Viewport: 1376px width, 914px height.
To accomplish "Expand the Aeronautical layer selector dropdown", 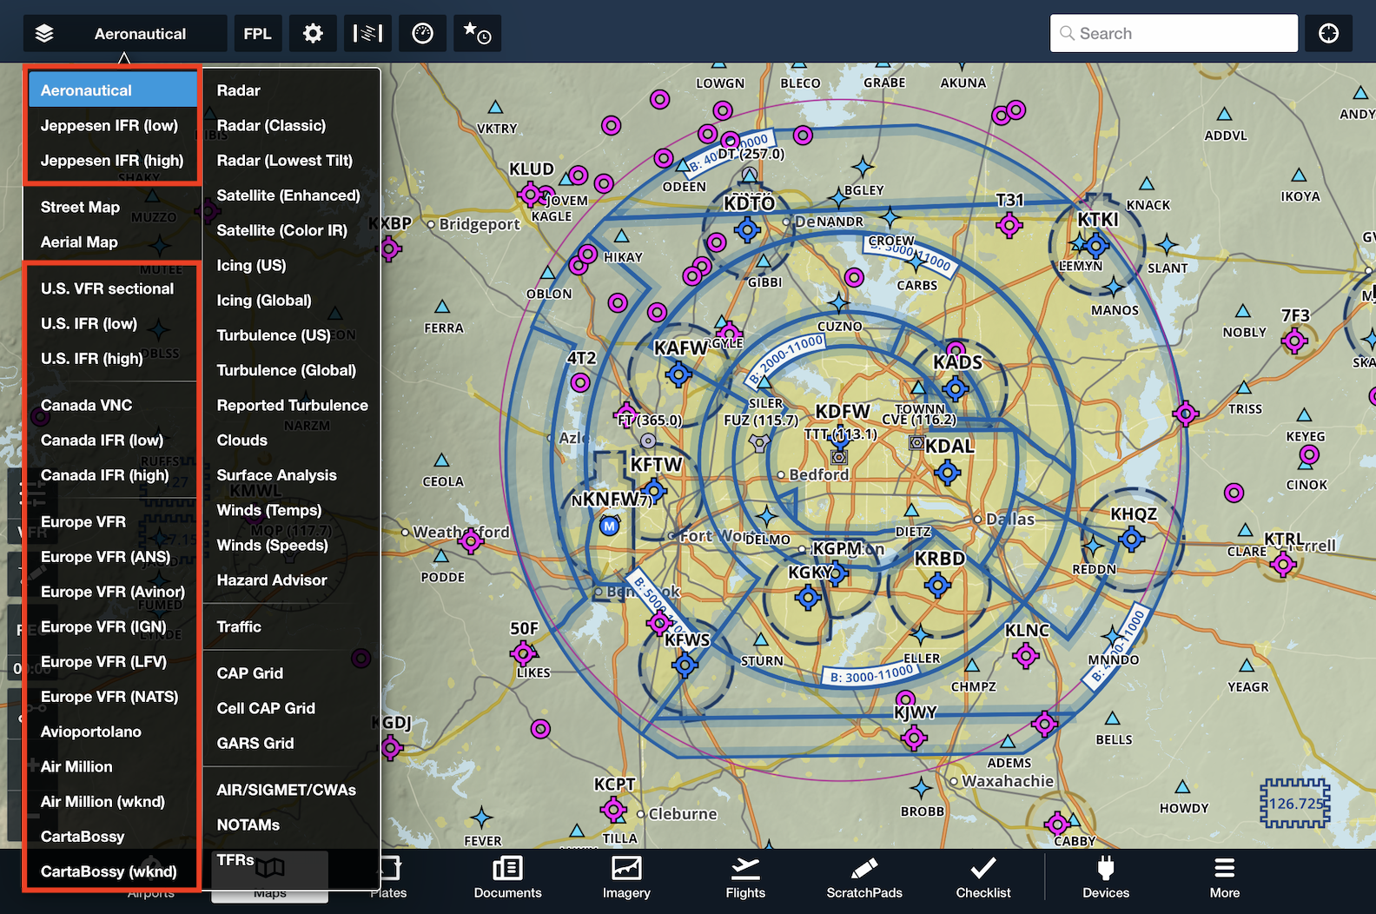I will pyautogui.click(x=124, y=34).
